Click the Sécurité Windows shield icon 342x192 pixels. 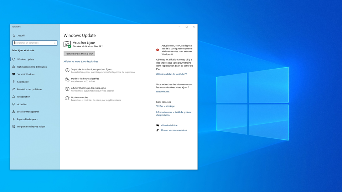pyautogui.click(x=14, y=74)
